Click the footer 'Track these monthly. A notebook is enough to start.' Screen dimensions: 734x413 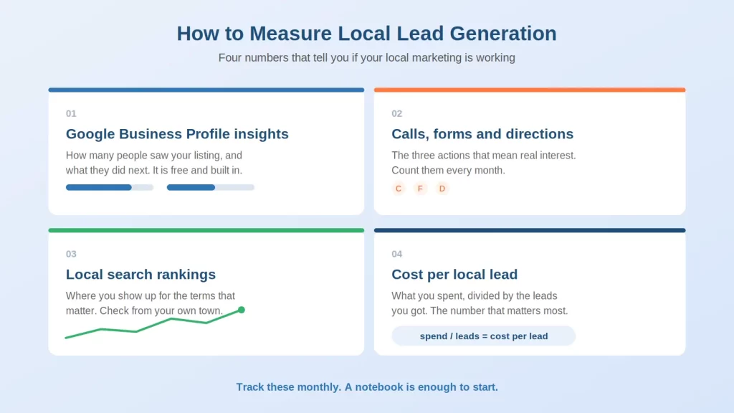[x=367, y=387]
